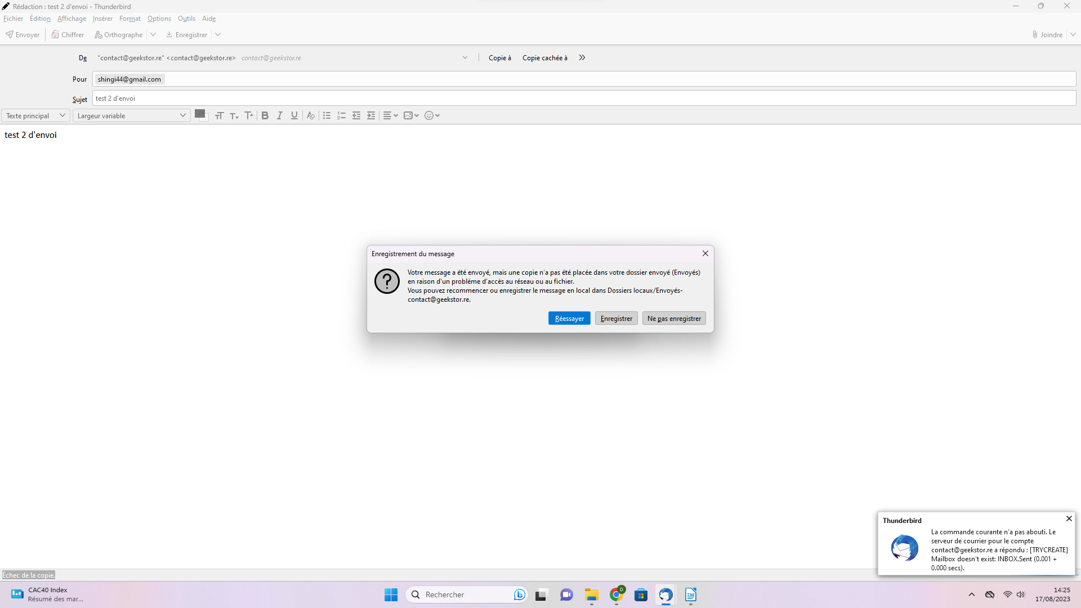Screen dimensions: 1081x608
Task: Click the bulleted list icon
Action: tap(327, 115)
